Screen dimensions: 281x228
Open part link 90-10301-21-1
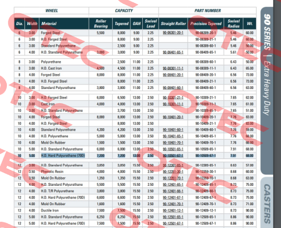click(x=173, y=97)
